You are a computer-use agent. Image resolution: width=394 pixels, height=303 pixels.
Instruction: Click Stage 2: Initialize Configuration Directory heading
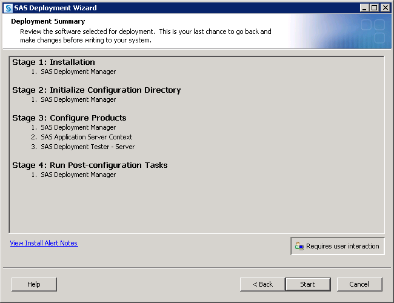tap(96, 90)
